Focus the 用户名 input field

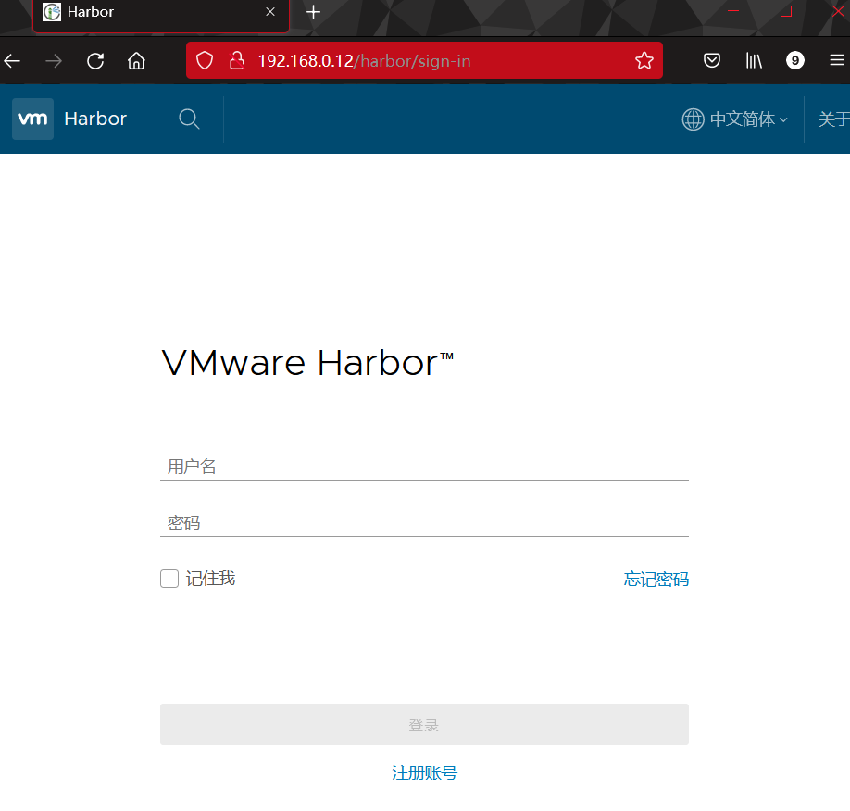click(424, 467)
